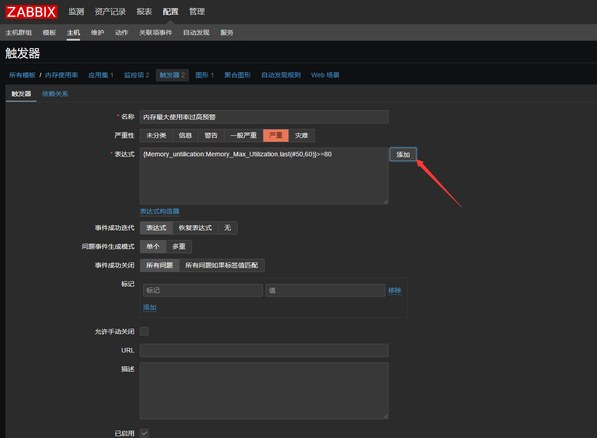Switch to the 依赖关系 tab
Image resolution: width=597 pixels, height=438 pixels.
pos(55,94)
